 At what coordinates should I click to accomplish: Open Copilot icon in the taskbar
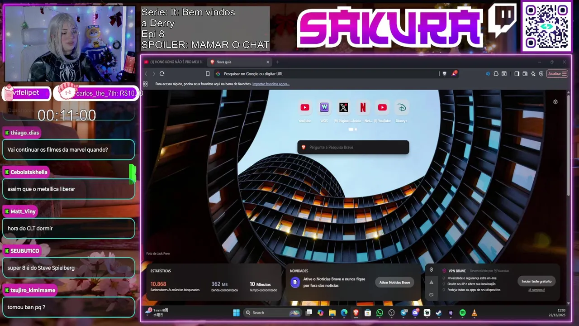[320, 313]
